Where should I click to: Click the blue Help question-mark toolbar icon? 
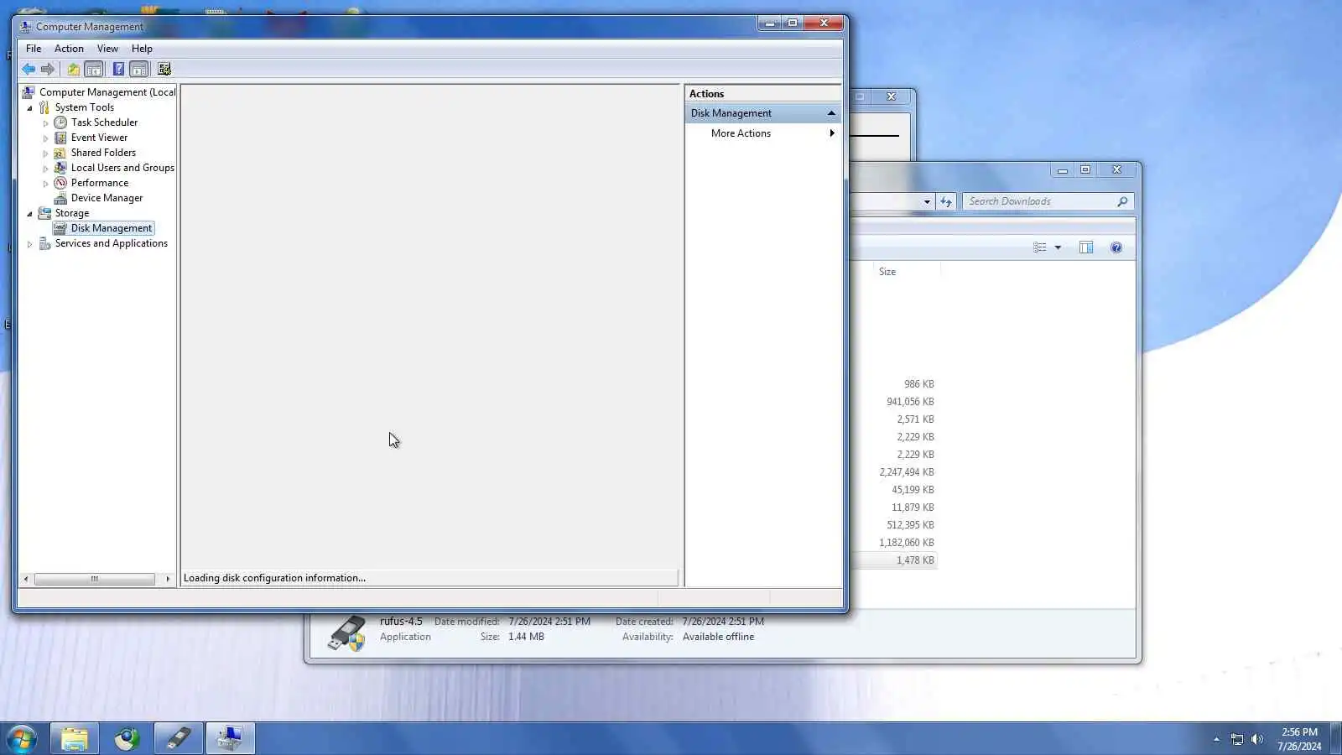(x=118, y=70)
